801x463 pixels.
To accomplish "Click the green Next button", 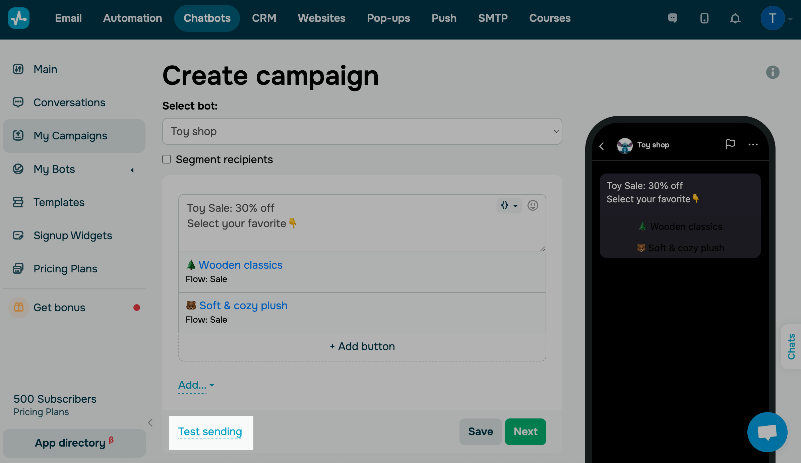I will 525,432.
